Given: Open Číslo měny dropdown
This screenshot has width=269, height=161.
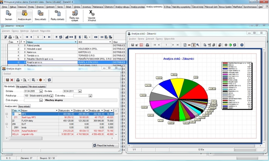Looking at the screenshot, I should (x=90, y=96).
